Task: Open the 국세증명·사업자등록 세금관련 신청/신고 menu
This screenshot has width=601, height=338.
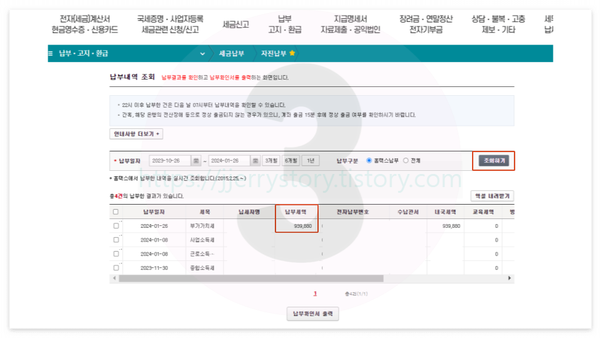Action: (x=170, y=24)
